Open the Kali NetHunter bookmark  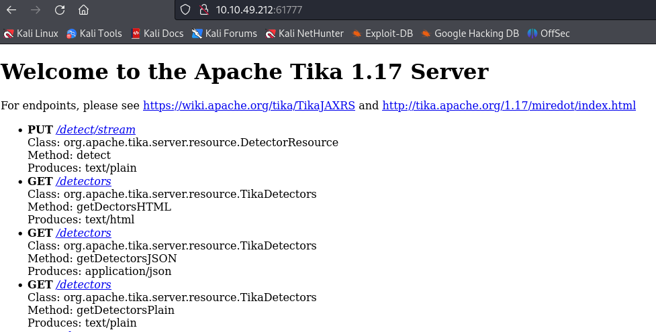pyautogui.click(x=305, y=34)
